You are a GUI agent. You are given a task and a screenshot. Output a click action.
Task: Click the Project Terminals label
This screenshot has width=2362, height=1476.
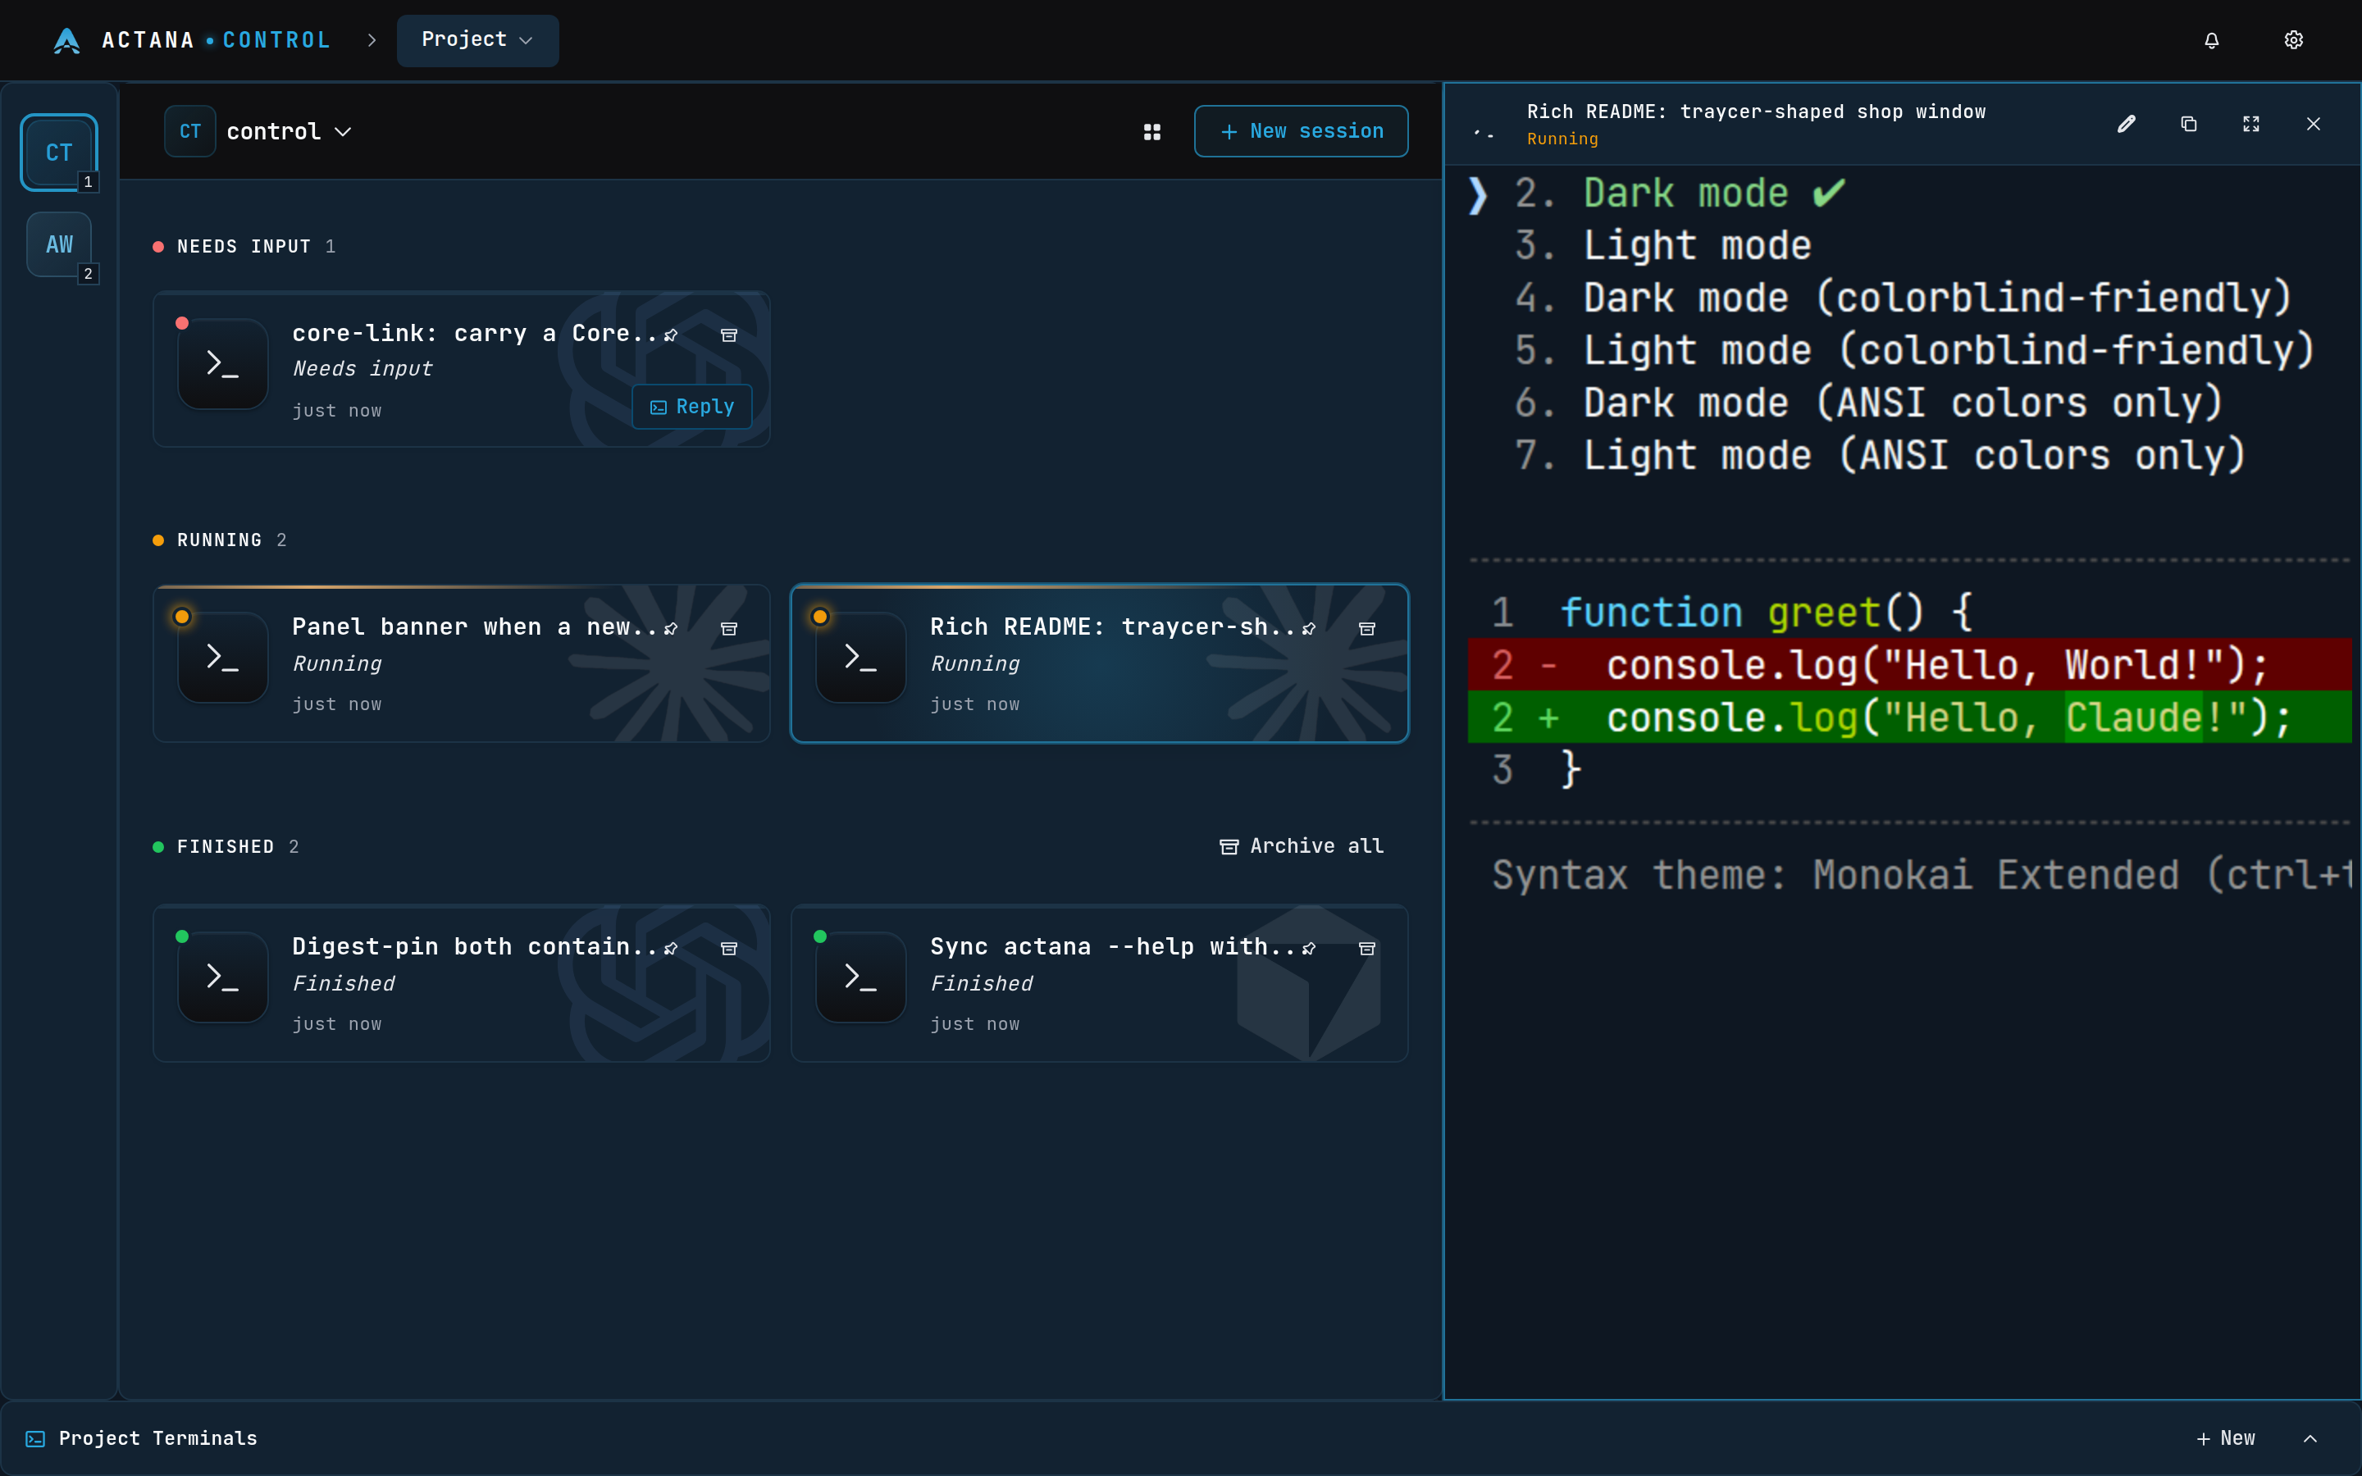click(x=158, y=1438)
